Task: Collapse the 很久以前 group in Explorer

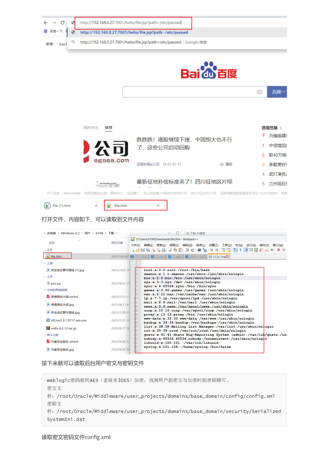Action: (x=45, y=335)
